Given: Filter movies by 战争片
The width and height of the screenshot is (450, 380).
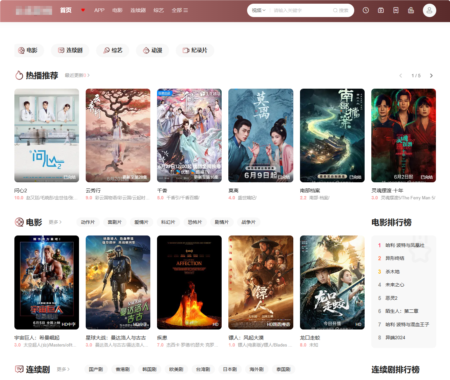Looking at the screenshot, I should point(248,222).
